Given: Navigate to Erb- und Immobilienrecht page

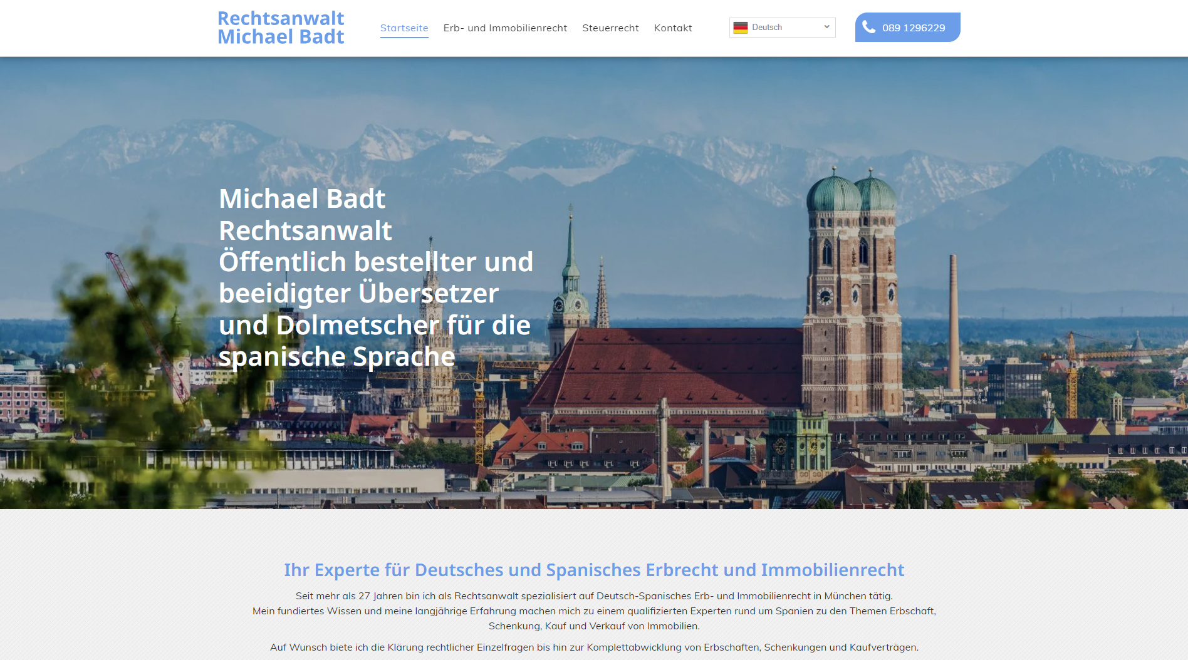Looking at the screenshot, I should click(505, 28).
